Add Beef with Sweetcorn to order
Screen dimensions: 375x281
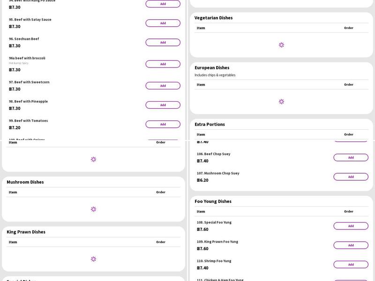163,86
